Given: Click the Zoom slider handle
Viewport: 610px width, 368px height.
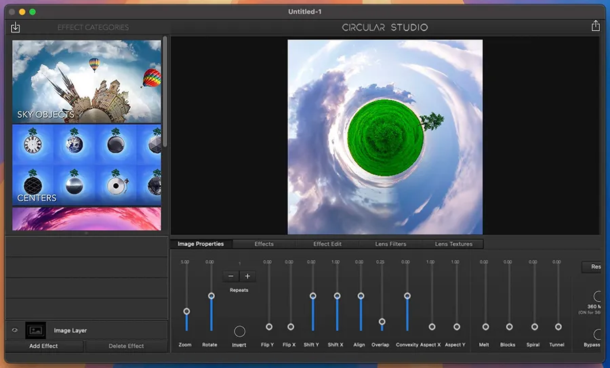Looking at the screenshot, I should click(x=186, y=311).
